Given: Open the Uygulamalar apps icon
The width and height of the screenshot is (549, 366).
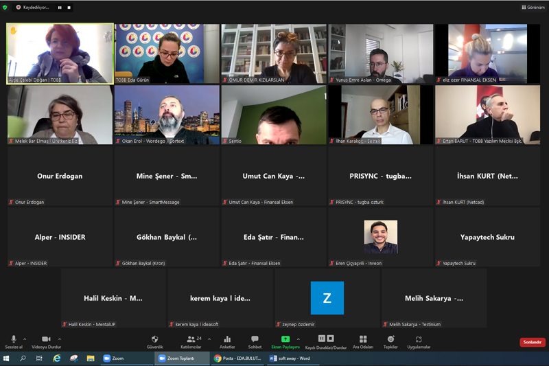Looking at the screenshot, I should point(419,341).
